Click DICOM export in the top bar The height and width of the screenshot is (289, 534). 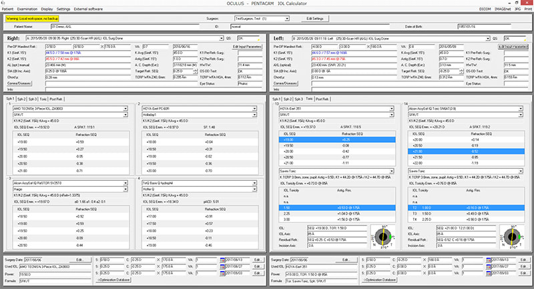coord(485,9)
